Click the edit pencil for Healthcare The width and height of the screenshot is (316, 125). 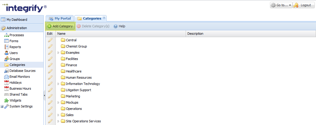[50, 71]
